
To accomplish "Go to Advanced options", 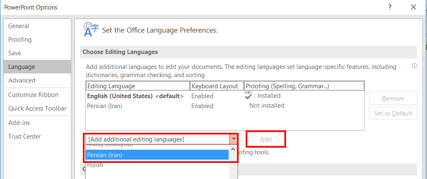I will pos(22,80).
